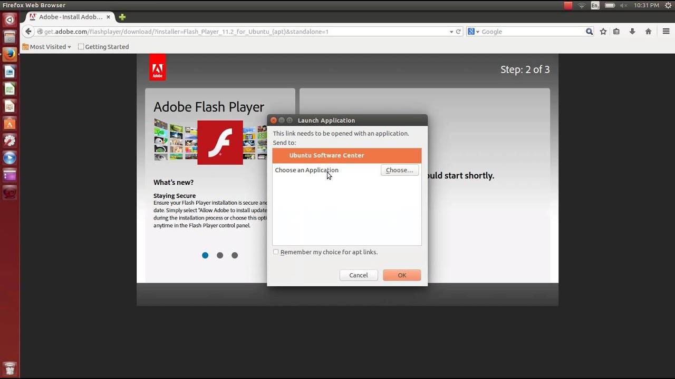Click into the Google search field
The width and height of the screenshot is (675, 379).
click(x=532, y=32)
